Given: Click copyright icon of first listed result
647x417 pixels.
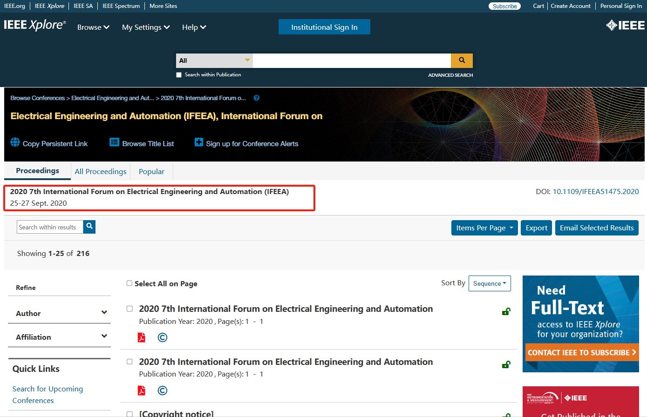Looking at the screenshot, I should [x=163, y=337].
